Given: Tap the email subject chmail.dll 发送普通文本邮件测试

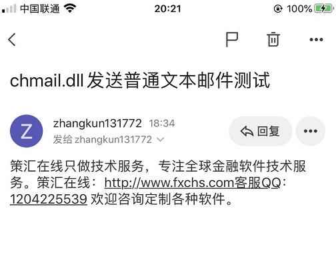Looking at the screenshot, I should point(140,80).
